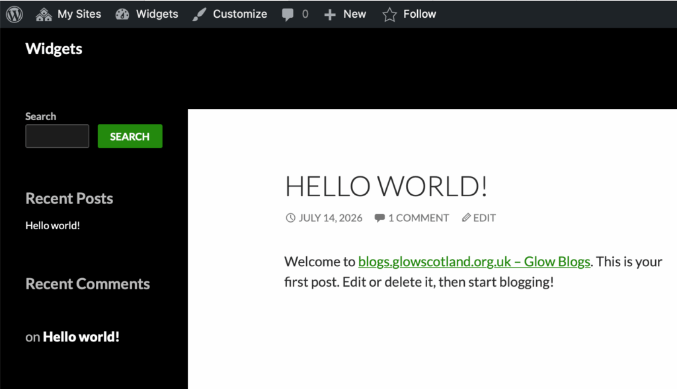Viewport: 677px width, 389px height.
Task: Open the New content menu
Action: (x=354, y=15)
